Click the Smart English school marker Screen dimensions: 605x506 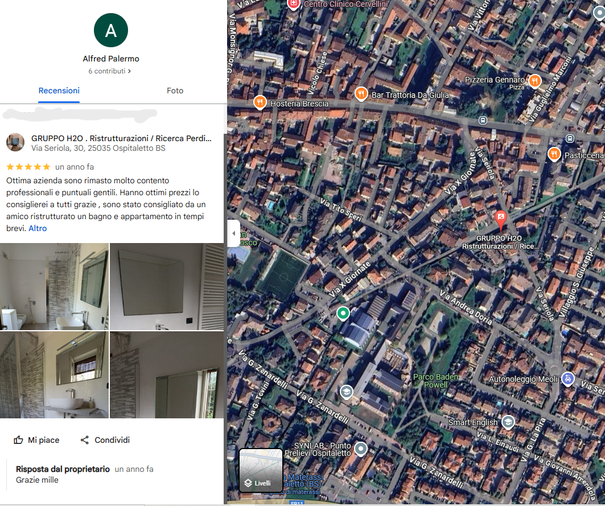(x=508, y=422)
